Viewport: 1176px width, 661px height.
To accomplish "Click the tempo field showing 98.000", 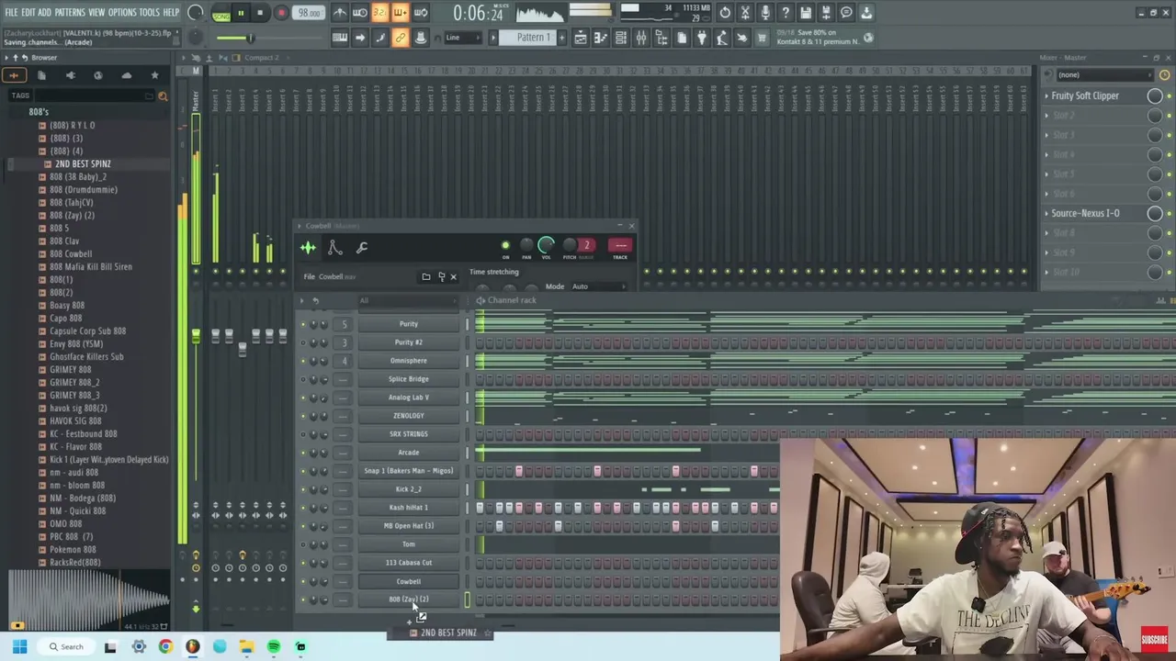I will [x=309, y=13].
